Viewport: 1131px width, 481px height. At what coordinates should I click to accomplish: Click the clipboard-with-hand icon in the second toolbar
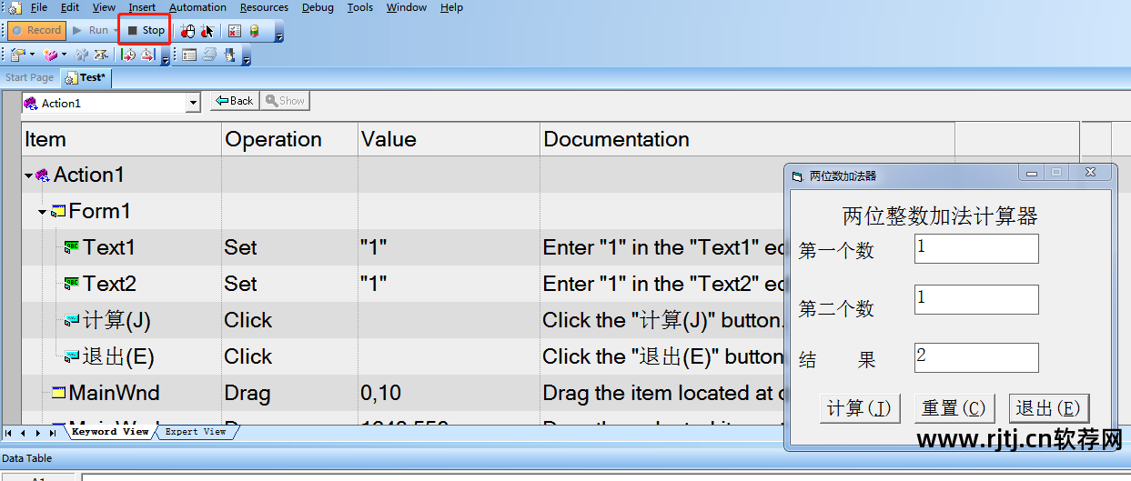[16, 55]
